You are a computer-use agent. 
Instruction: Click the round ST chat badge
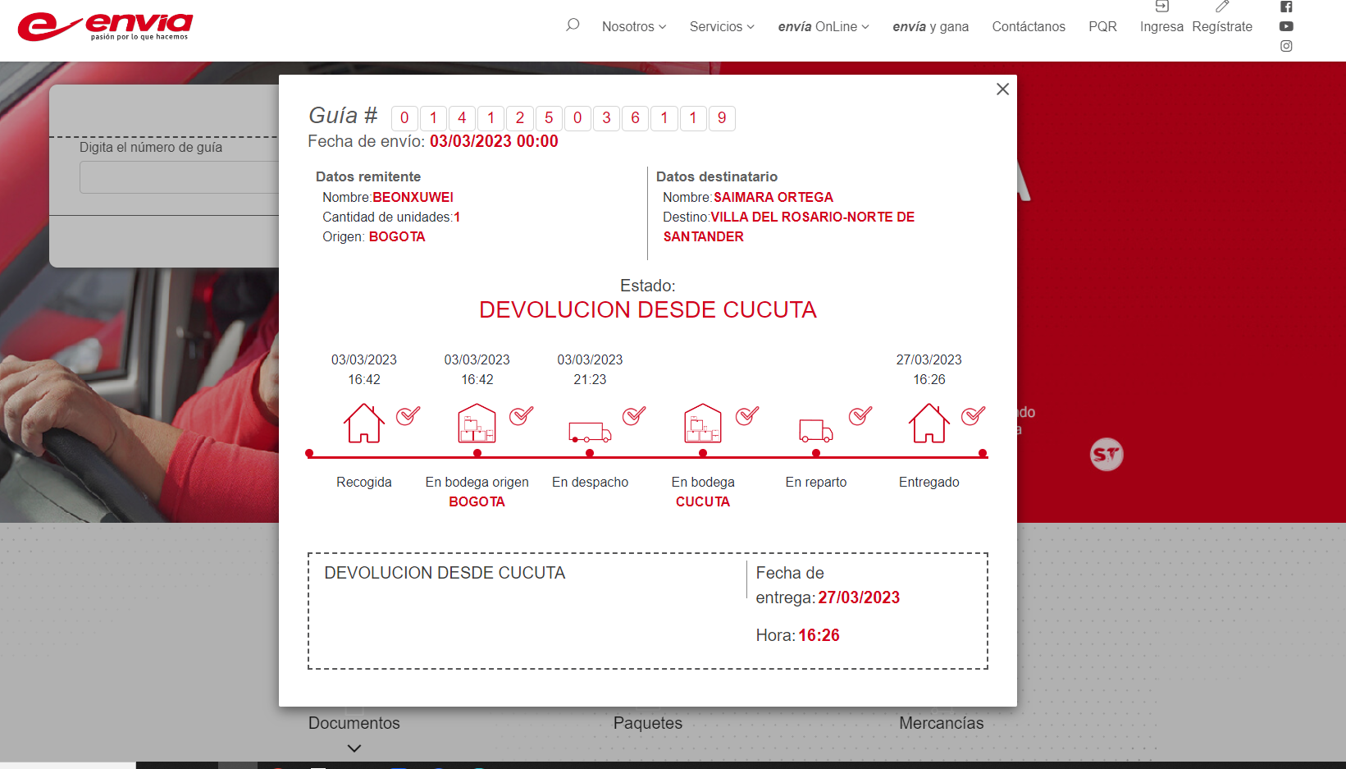[x=1106, y=455]
